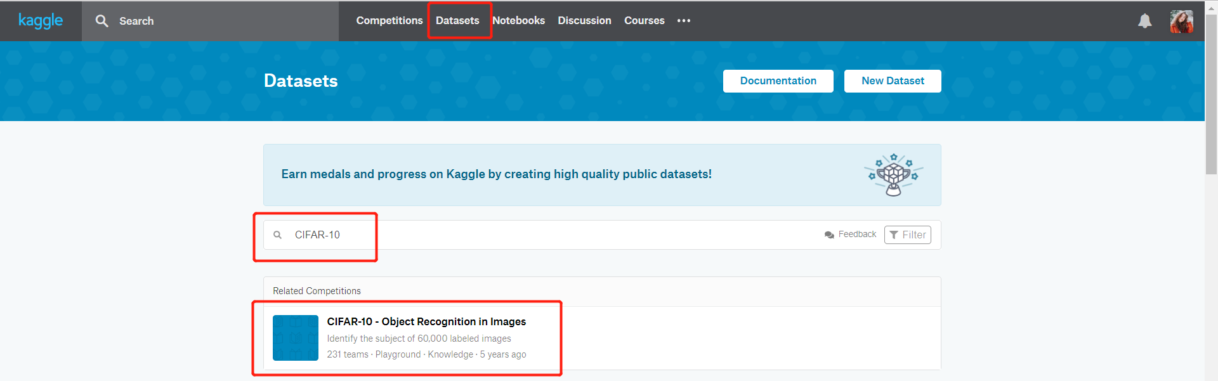Viewport: 1218px width, 381px height.
Task: Open the Datasets tab
Action: (x=457, y=20)
